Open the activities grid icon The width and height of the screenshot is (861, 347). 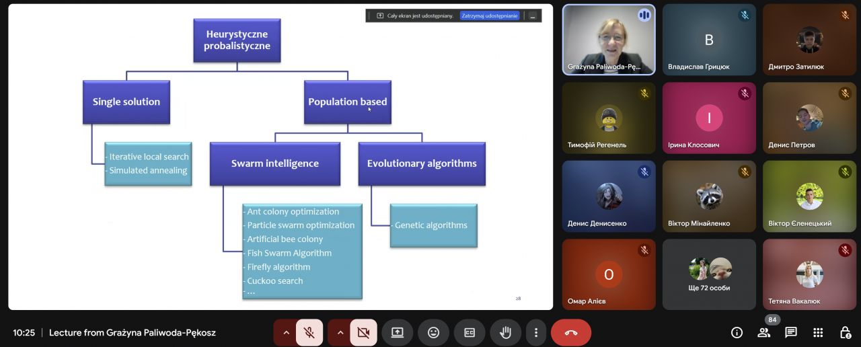818,332
